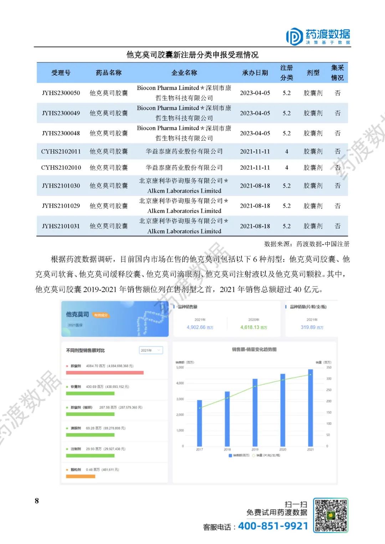Click the 承办日期 column header
The image size is (385, 544).
[255, 73]
